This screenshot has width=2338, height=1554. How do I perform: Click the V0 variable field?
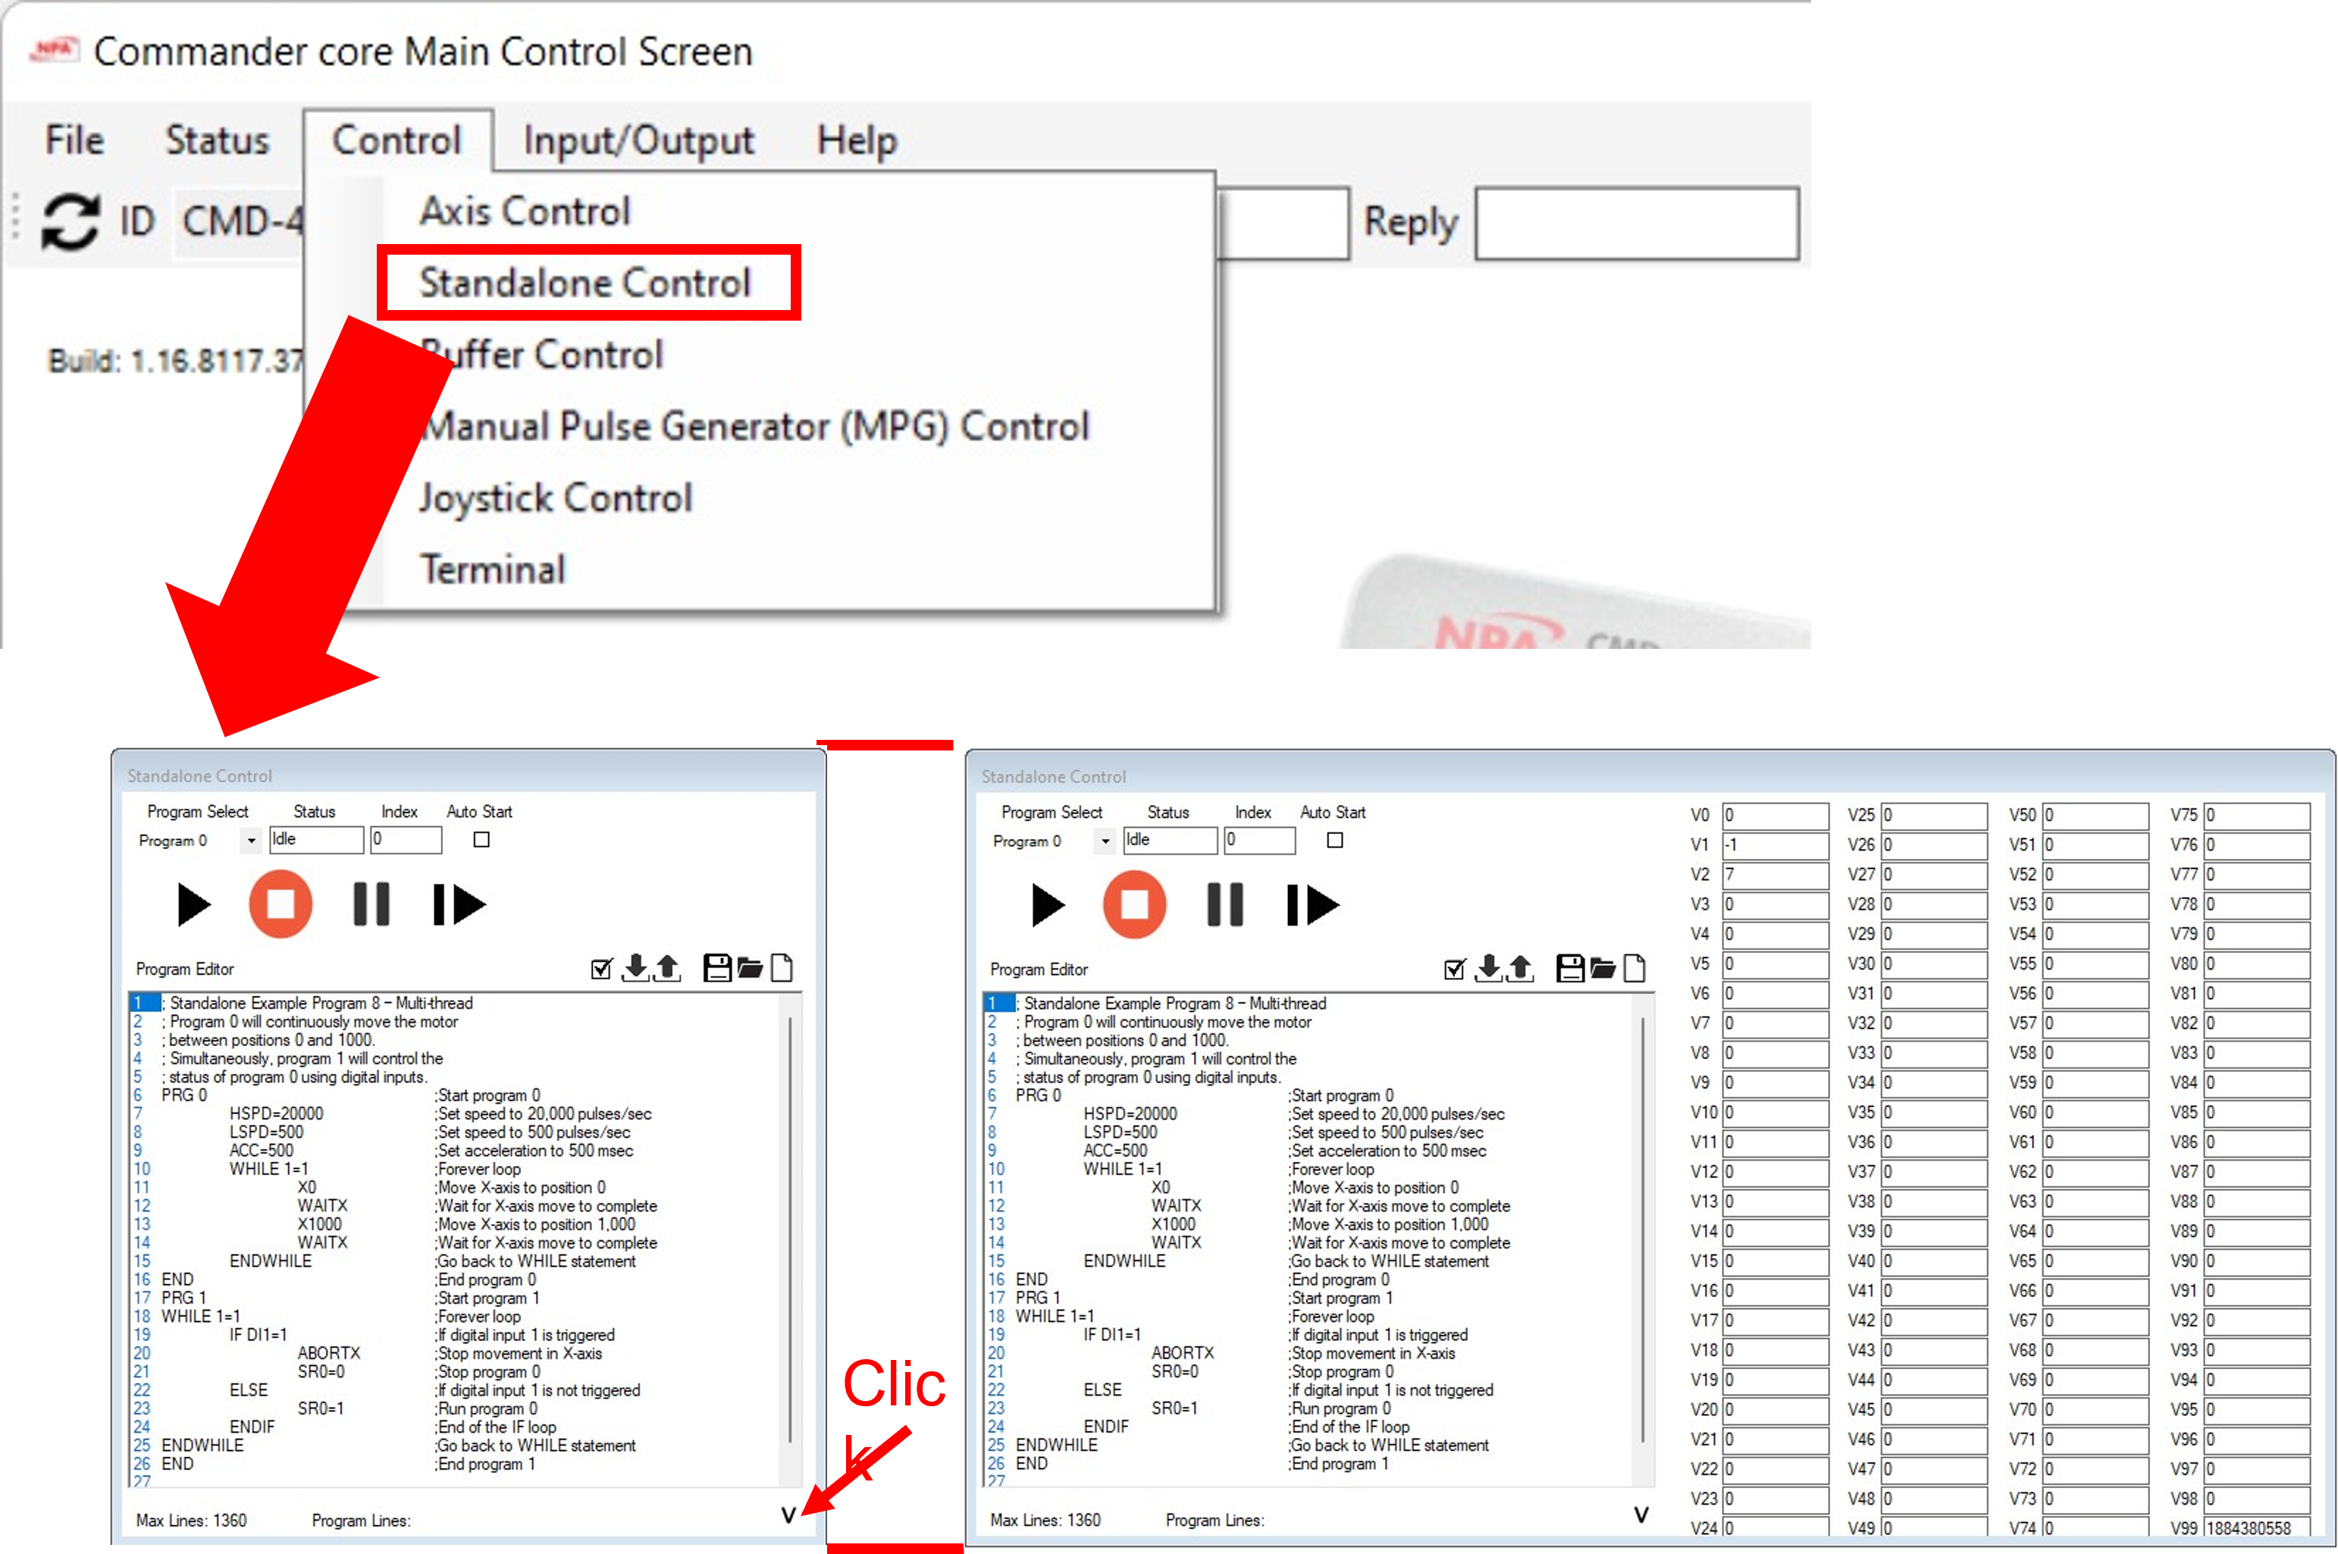pyautogui.click(x=1775, y=815)
